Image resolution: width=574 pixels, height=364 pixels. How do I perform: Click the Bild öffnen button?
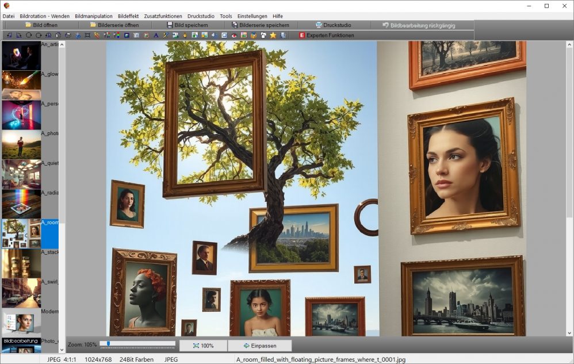pos(41,25)
